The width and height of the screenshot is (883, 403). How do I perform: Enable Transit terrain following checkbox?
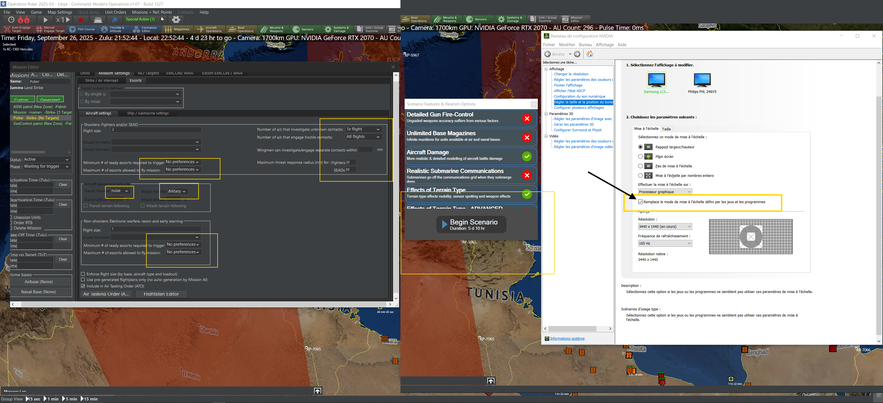click(x=85, y=206)
